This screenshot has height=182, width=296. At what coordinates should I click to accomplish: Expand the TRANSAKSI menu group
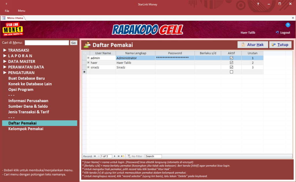click(x=5, y=50)
